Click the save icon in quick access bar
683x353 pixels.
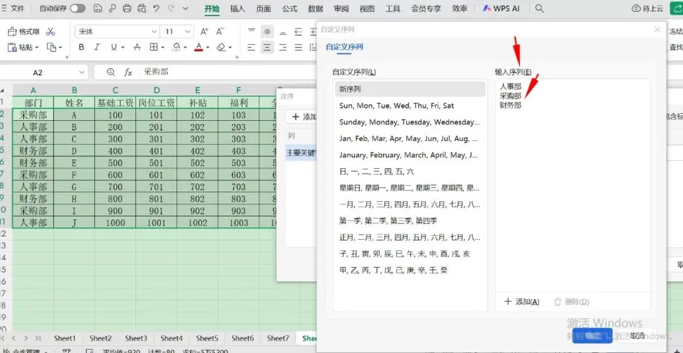click(98, 8)
